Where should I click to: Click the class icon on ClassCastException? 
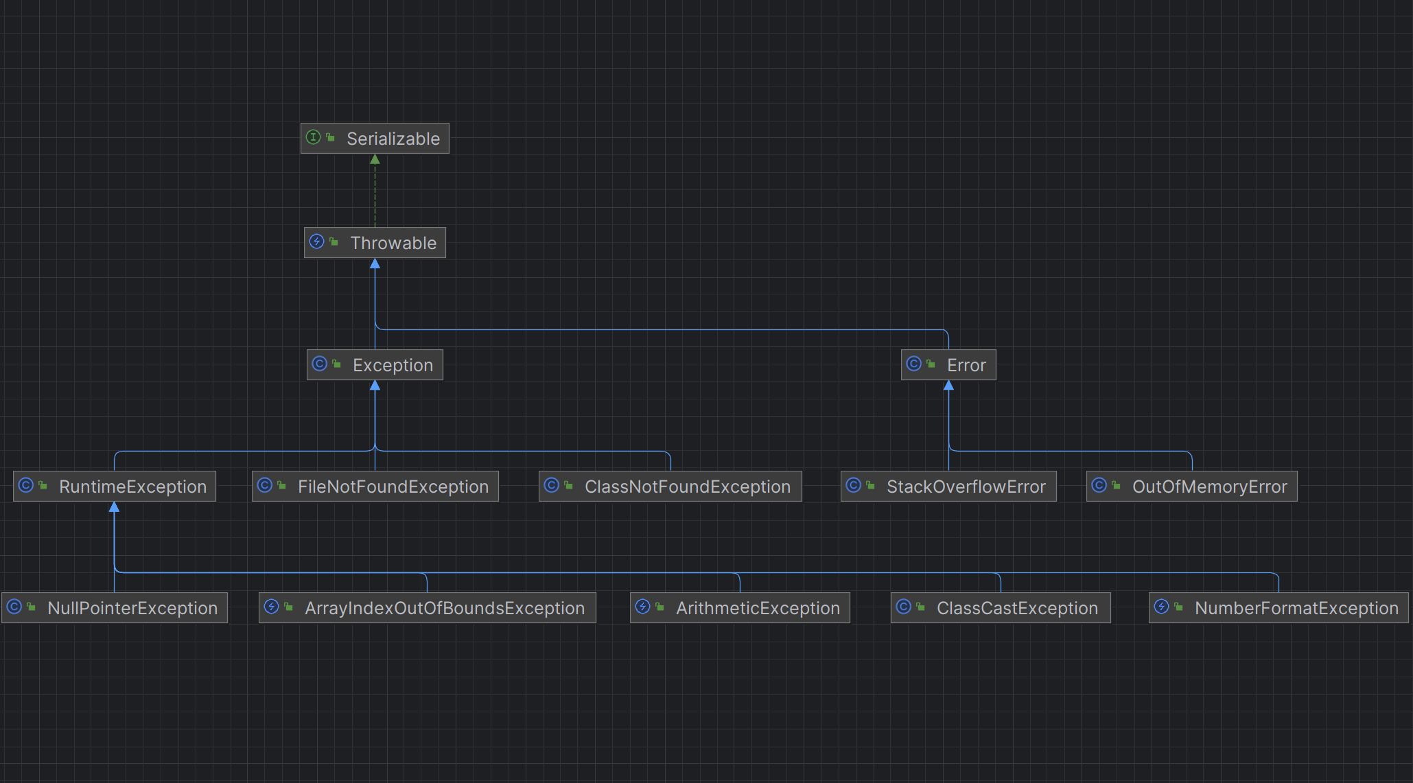point(904,607)
